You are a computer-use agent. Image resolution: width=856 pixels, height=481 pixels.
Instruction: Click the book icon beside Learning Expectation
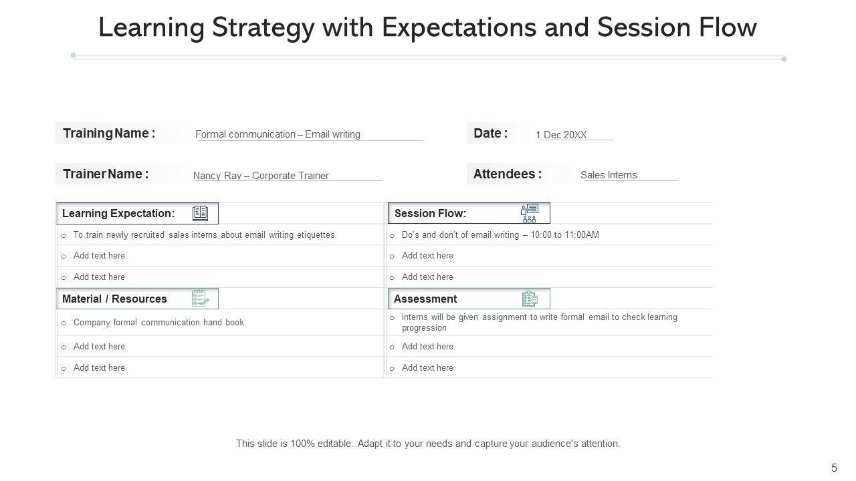point(200,213)
